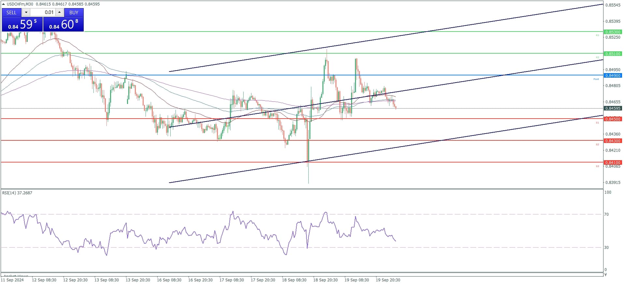The height and width of the screenshot is (284, 624).
Task: Click the RSI(14) 37.2687 indicator label
Action: click(x=17, y=193)
